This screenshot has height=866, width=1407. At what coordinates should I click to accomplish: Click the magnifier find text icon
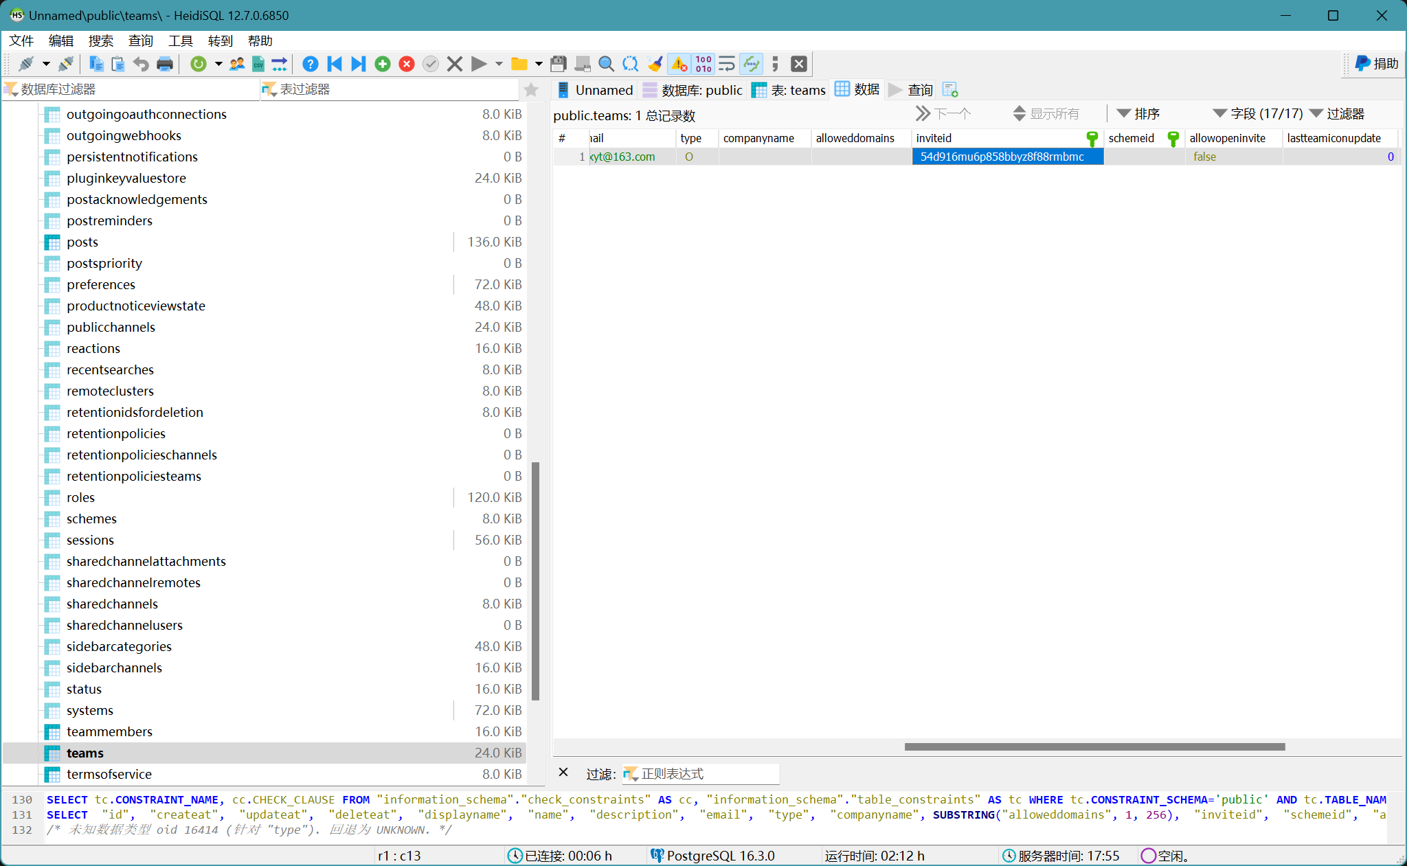click(x=607, y=64)
